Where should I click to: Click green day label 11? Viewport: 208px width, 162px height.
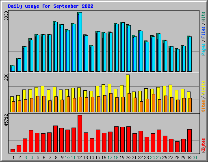tap(73, 158)
